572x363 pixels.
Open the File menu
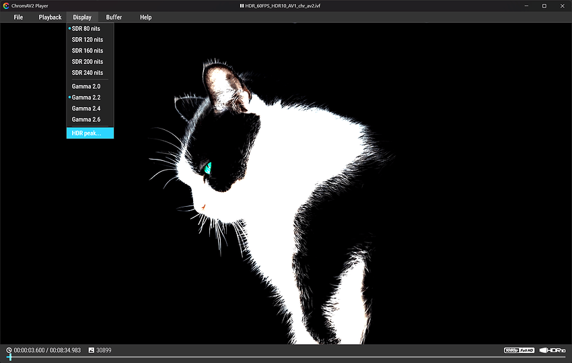click(18, 17)
